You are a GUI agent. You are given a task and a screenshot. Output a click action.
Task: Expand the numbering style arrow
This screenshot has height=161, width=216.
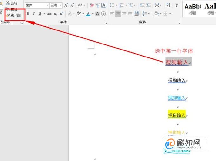[x=126, y=5]
